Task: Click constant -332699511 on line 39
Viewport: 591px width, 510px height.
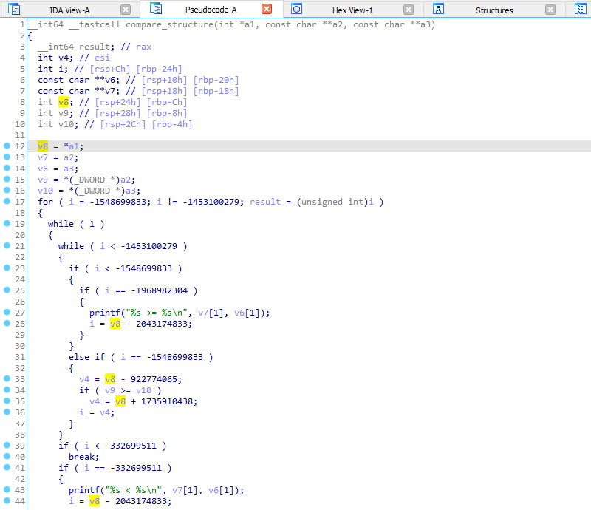Action: click(x=131, y=446)
